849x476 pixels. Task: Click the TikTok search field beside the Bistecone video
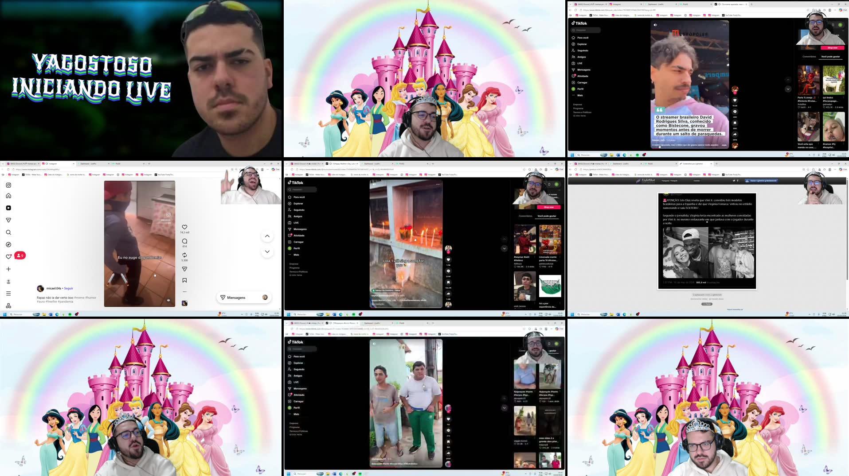586,30
